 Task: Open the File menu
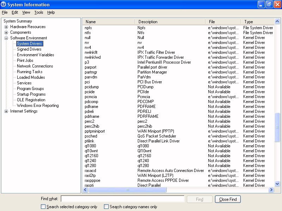5,12
